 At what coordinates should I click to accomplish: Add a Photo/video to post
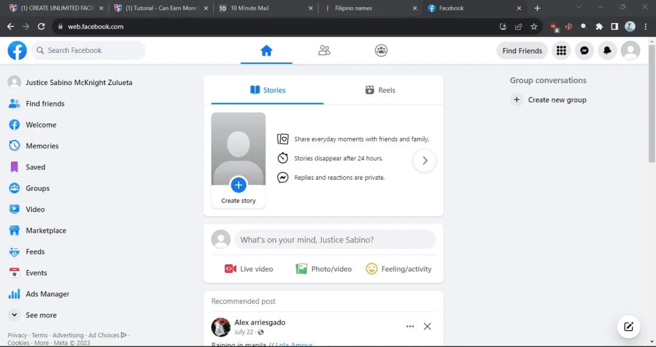[324, 269]
